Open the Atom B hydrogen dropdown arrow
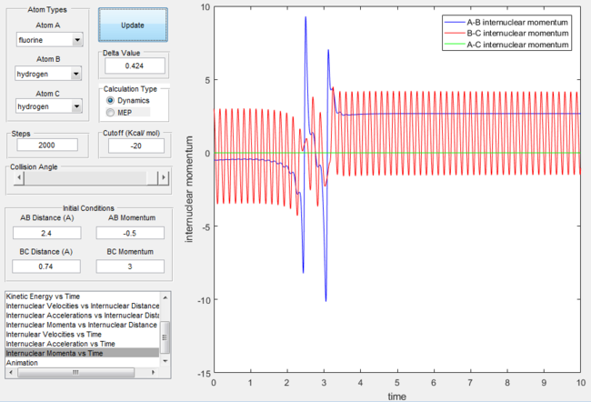This screenshot has width=591, height=402. [x=76, y=74]
